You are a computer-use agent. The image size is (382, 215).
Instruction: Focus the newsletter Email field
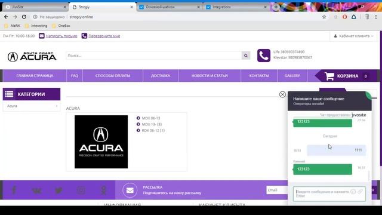point(277,190)
